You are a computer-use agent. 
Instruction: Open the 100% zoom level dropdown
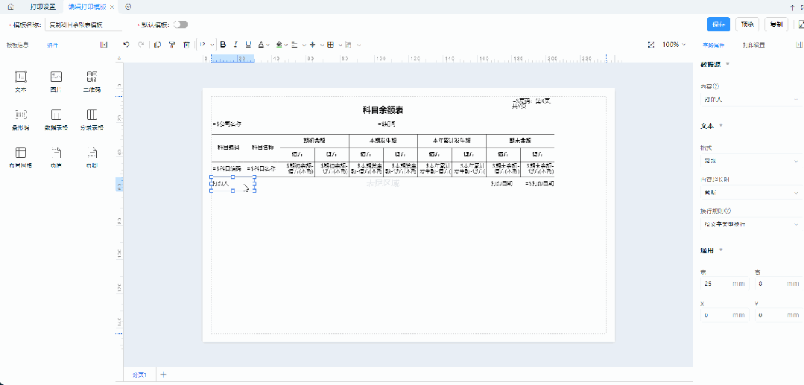click(x=674, y=45)
